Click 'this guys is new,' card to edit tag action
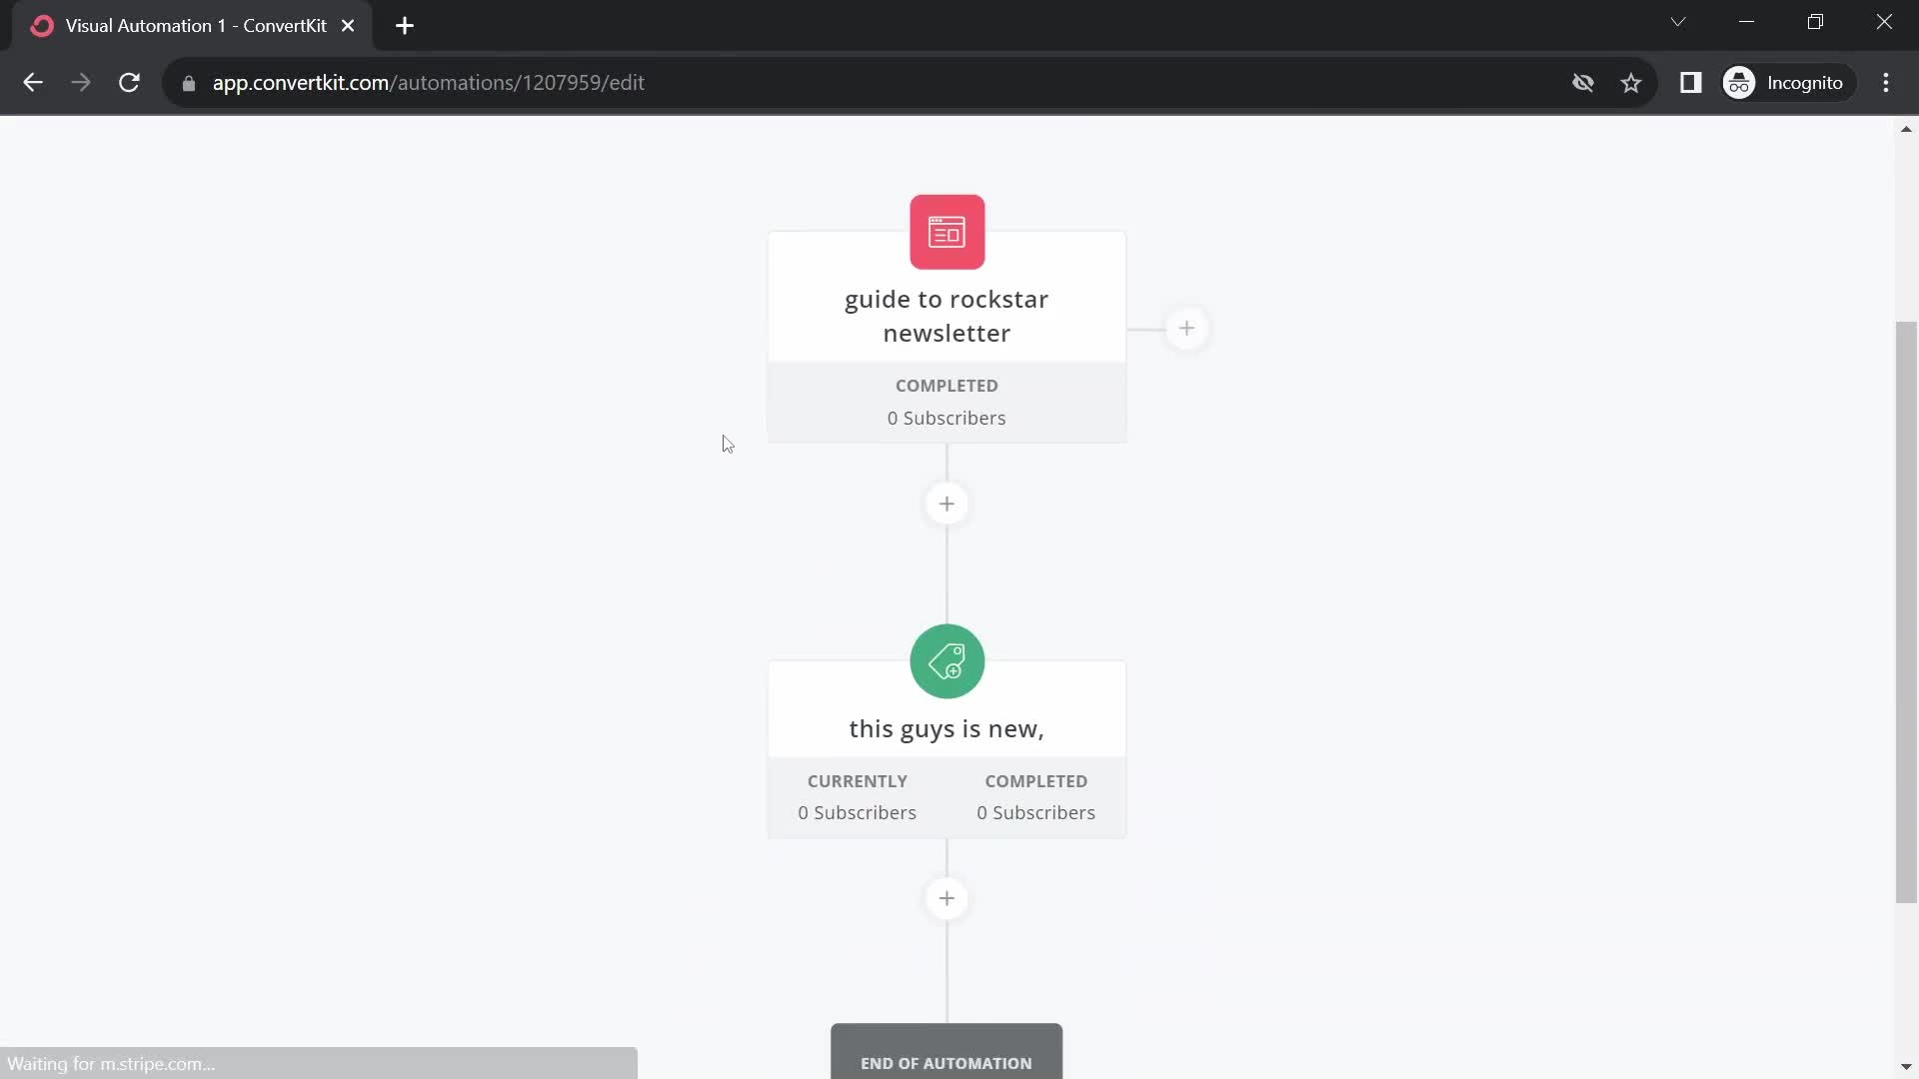The width and height of the screenshot is (1919, 1079). pyautogui.click(x=948, y=728)
